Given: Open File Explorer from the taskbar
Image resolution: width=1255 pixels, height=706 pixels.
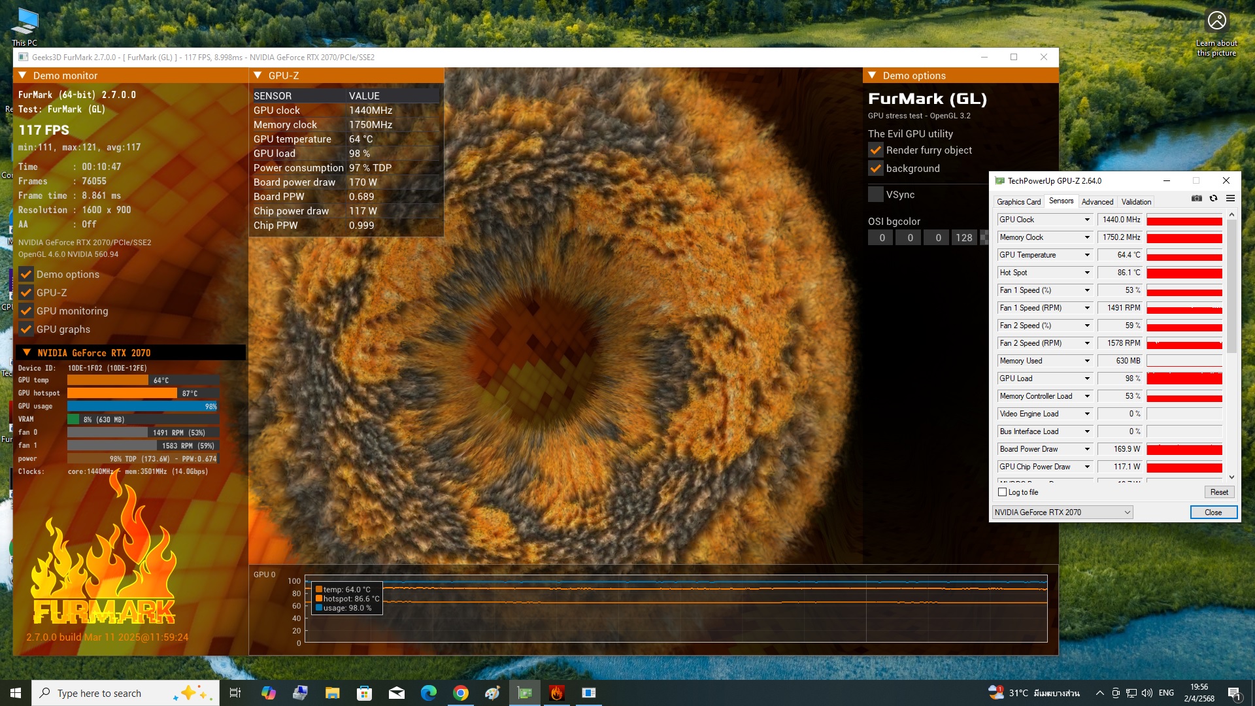Looking at the screenshot, I should (332, 693).
